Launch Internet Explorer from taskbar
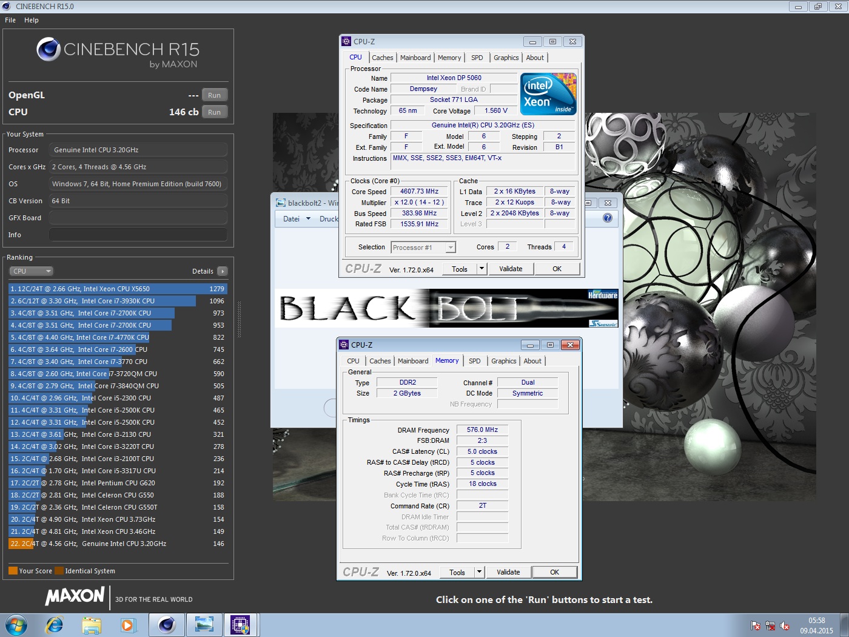 click(x=55, y=625)
